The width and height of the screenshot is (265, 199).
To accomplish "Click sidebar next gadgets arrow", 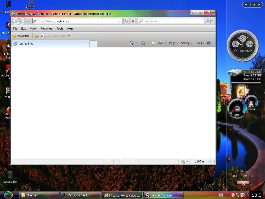I will click(x=259, y=5).
